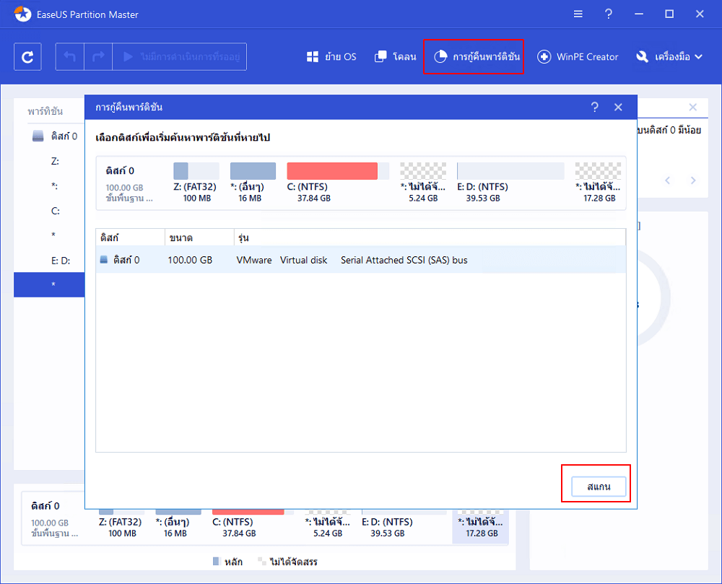The height and width of the screenshot is (584, 722).
Task: Select C: in the left partition list
Action: click(x=56, y=211)
